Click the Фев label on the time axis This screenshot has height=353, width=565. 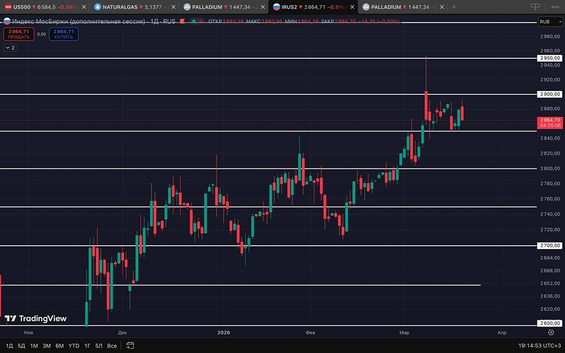pyautogui.click(x=310, y=333)
